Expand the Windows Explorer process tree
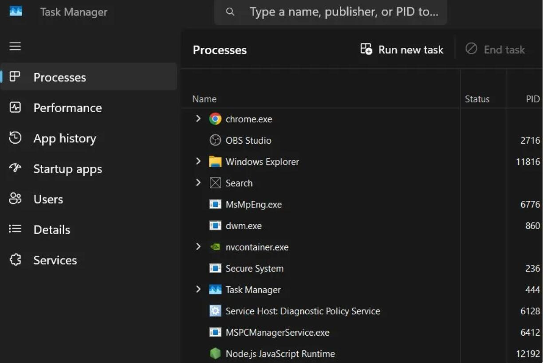The height and width of the screenshot is (364, 547). point(198,161)
